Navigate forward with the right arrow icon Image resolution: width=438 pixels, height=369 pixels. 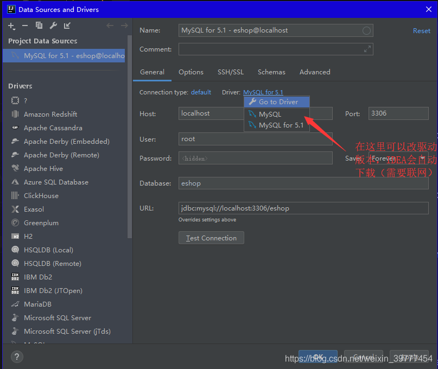pos(124,26)
